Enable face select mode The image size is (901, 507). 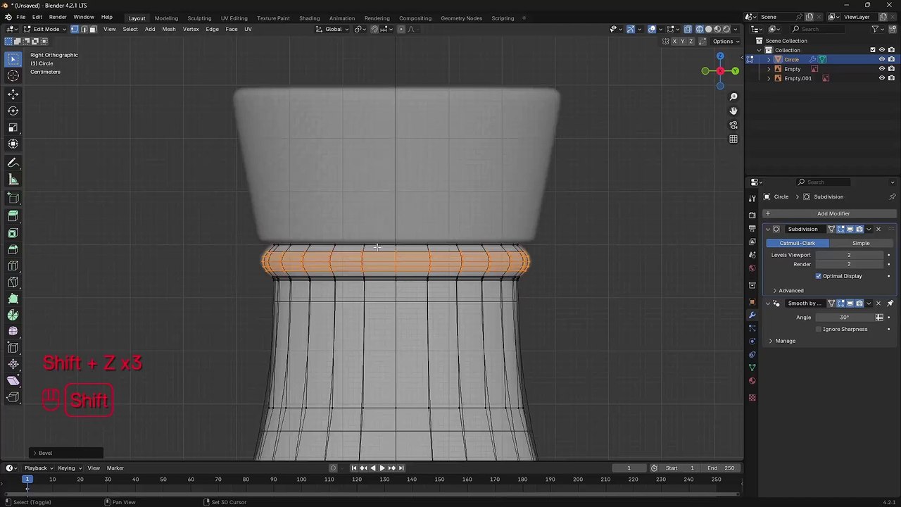[92, 29]
